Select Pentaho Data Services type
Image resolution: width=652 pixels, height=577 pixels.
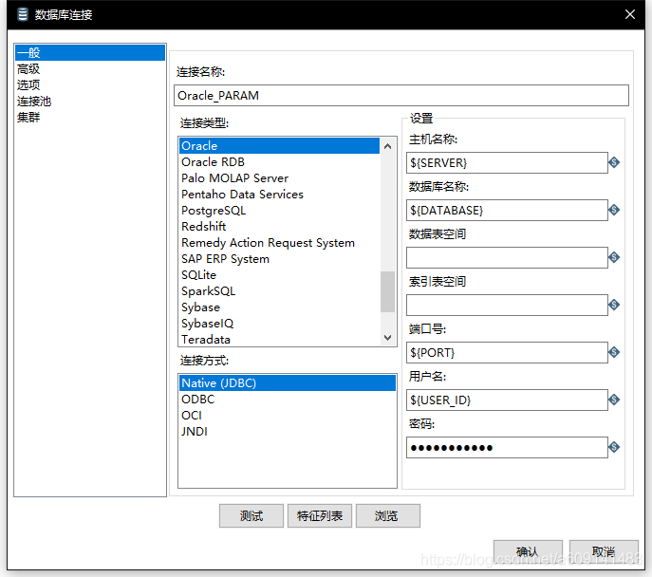tap(279, 195)
